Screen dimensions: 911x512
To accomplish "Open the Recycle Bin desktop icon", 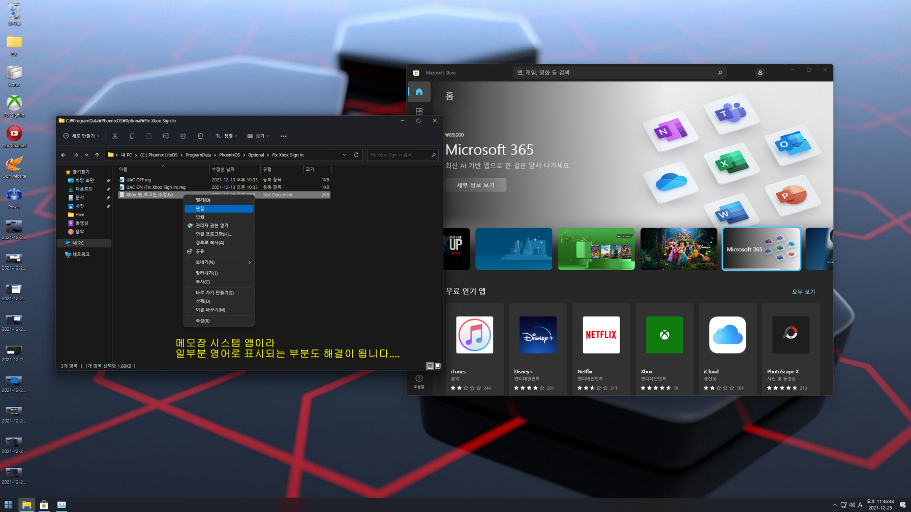I will (x=14, y=15).
